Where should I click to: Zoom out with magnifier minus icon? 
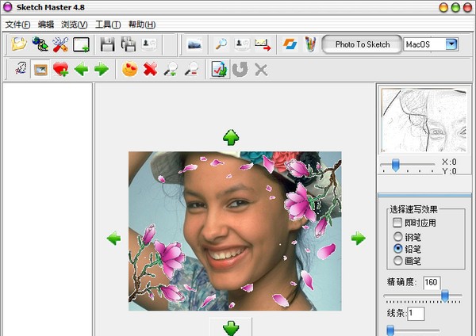191,69
